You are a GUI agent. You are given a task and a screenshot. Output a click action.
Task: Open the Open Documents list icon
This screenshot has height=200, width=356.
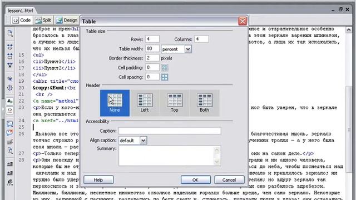[x=10, y=33]
